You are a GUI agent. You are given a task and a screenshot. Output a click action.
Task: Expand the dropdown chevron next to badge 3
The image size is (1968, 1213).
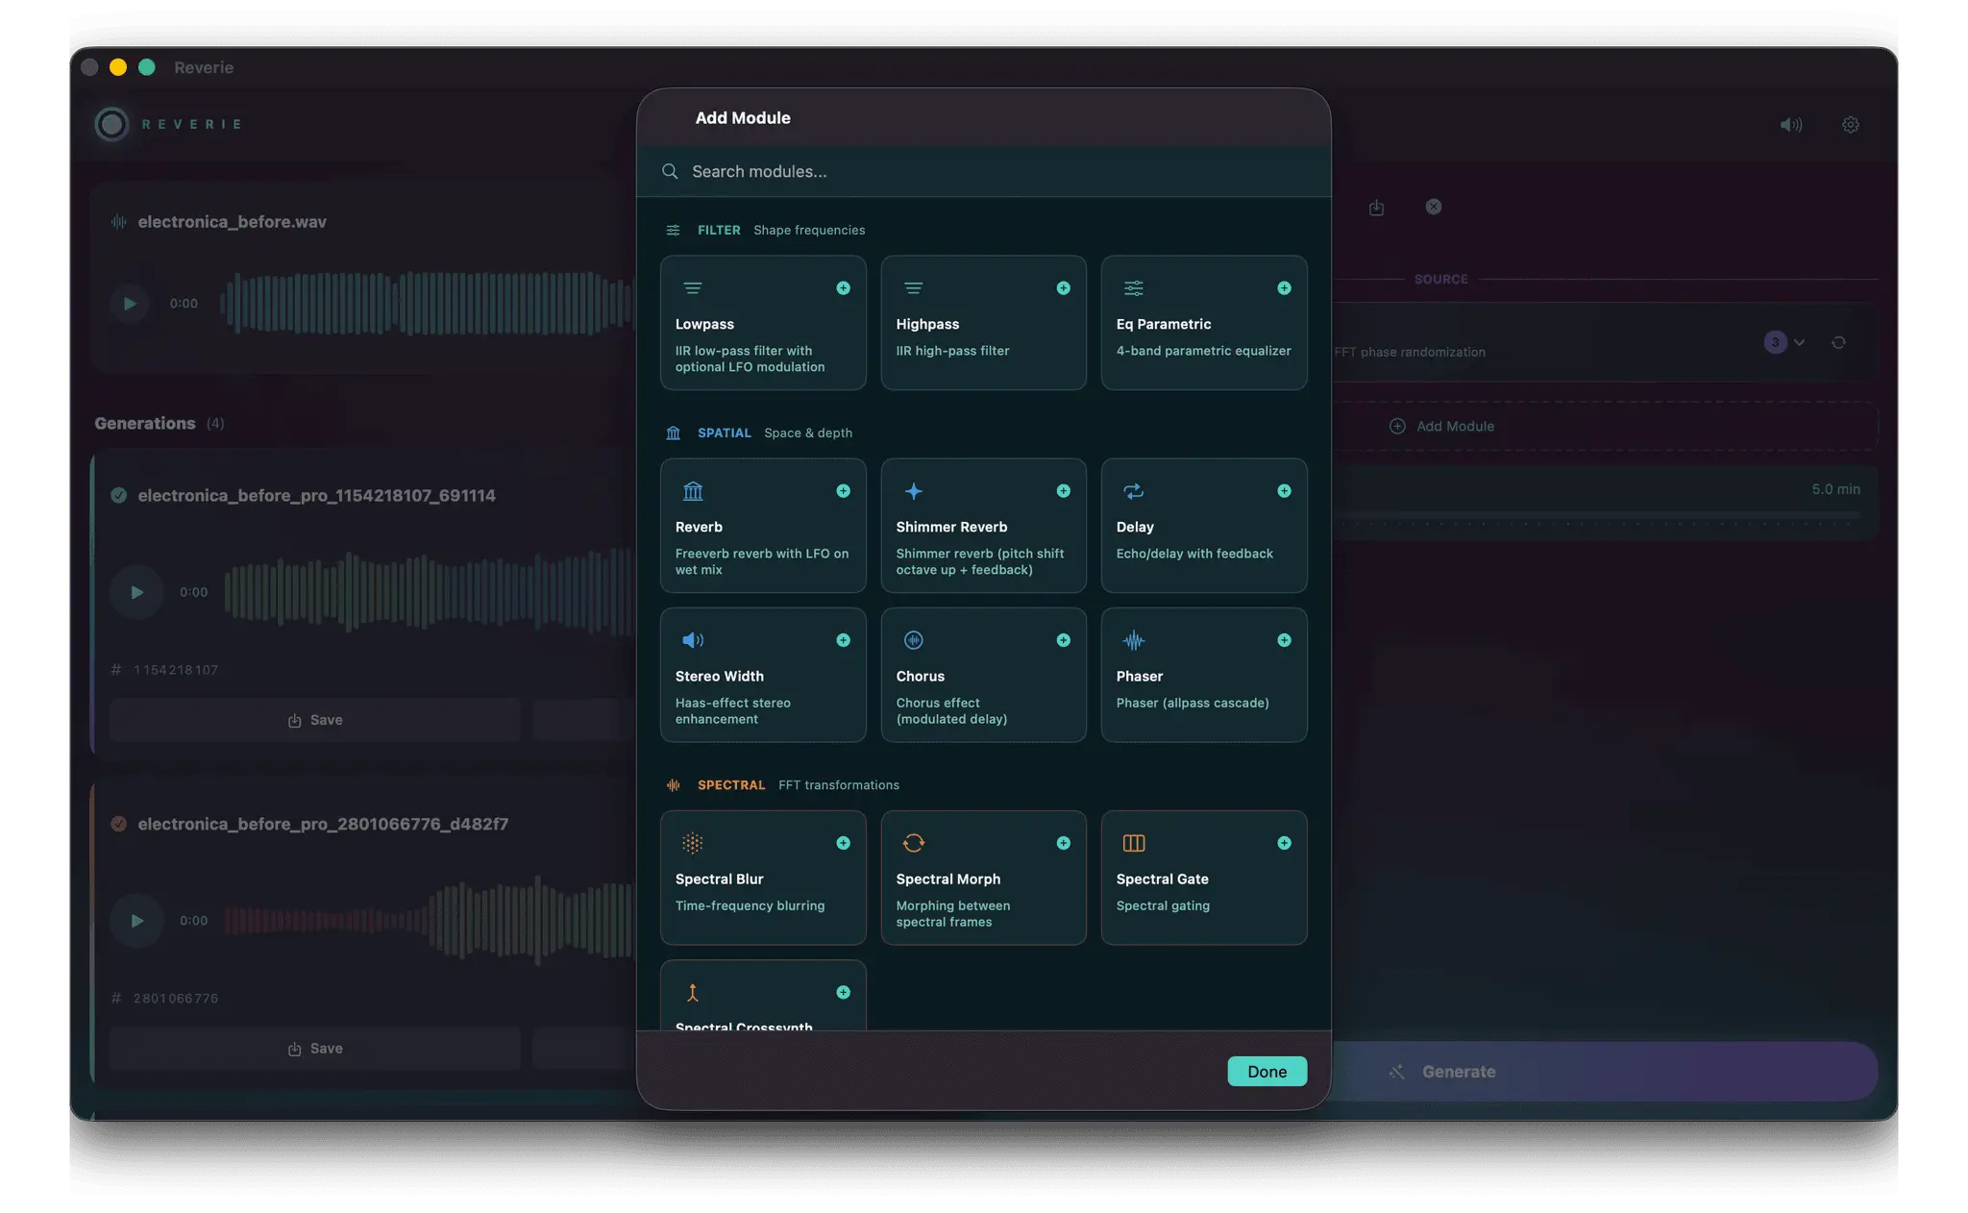(1799, 342)
